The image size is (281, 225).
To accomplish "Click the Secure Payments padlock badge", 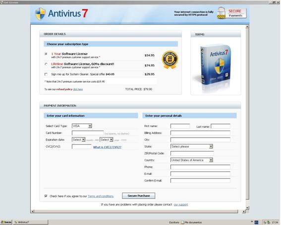I will point(232,13).
